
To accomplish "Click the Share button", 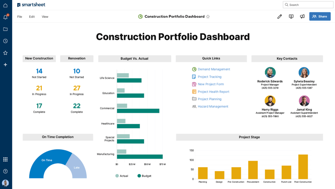I will 320,16.
